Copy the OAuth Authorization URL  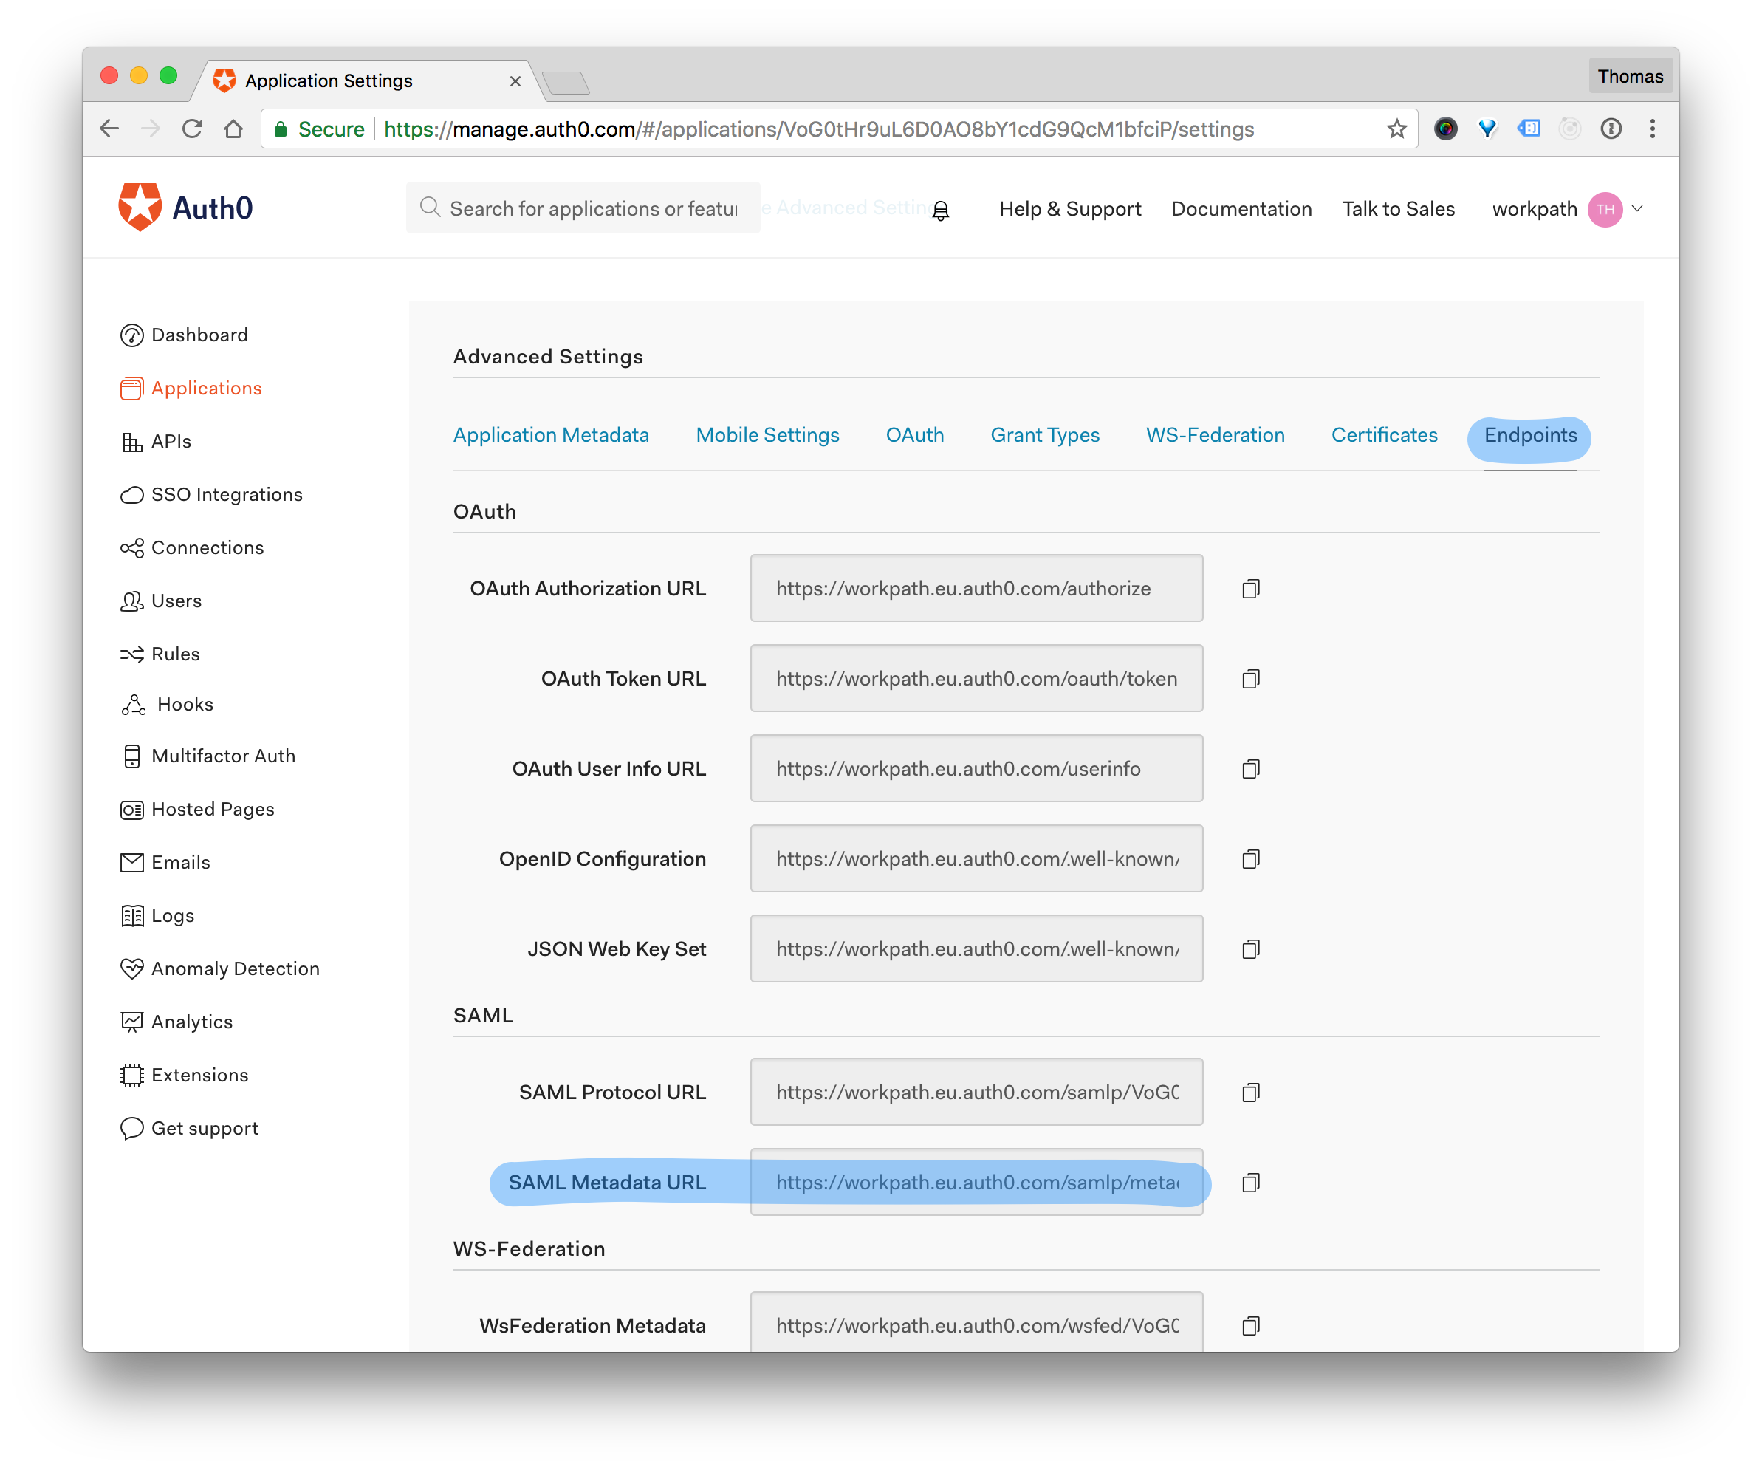click(x=1250, y=589)
